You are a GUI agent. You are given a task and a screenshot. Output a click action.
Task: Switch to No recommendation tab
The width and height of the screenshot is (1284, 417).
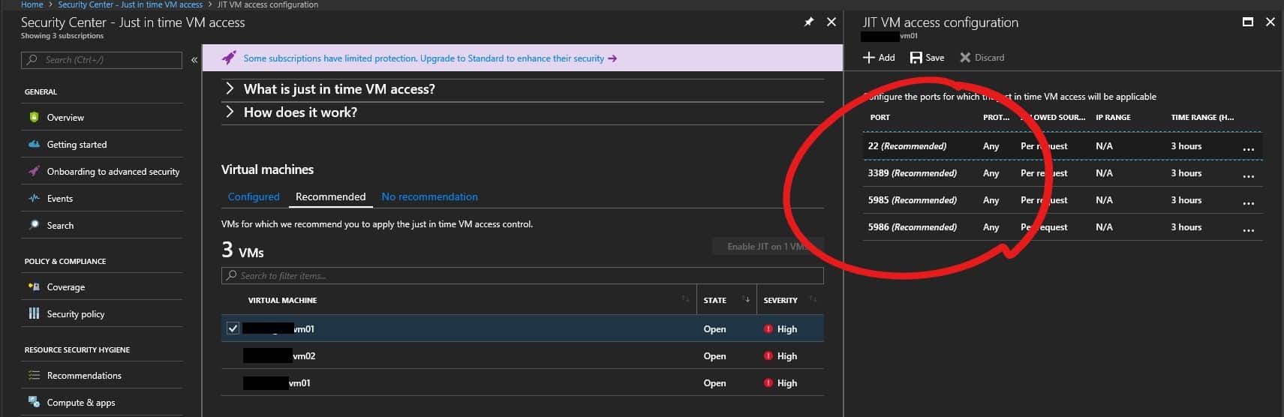[429, 196]
